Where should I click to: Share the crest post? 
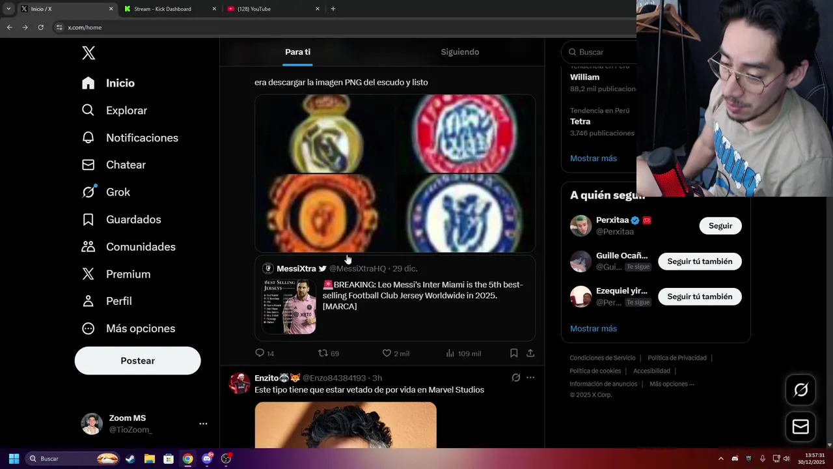pos(530,353)
